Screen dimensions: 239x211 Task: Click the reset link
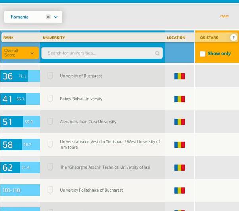point(224,16)
